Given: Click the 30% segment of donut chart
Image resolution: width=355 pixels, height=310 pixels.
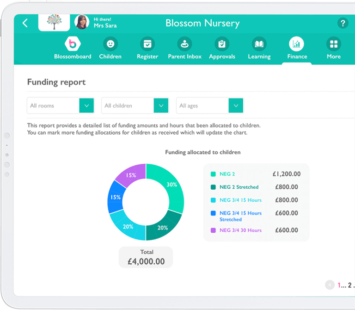Looking at the screenshot, I should 171,185.
